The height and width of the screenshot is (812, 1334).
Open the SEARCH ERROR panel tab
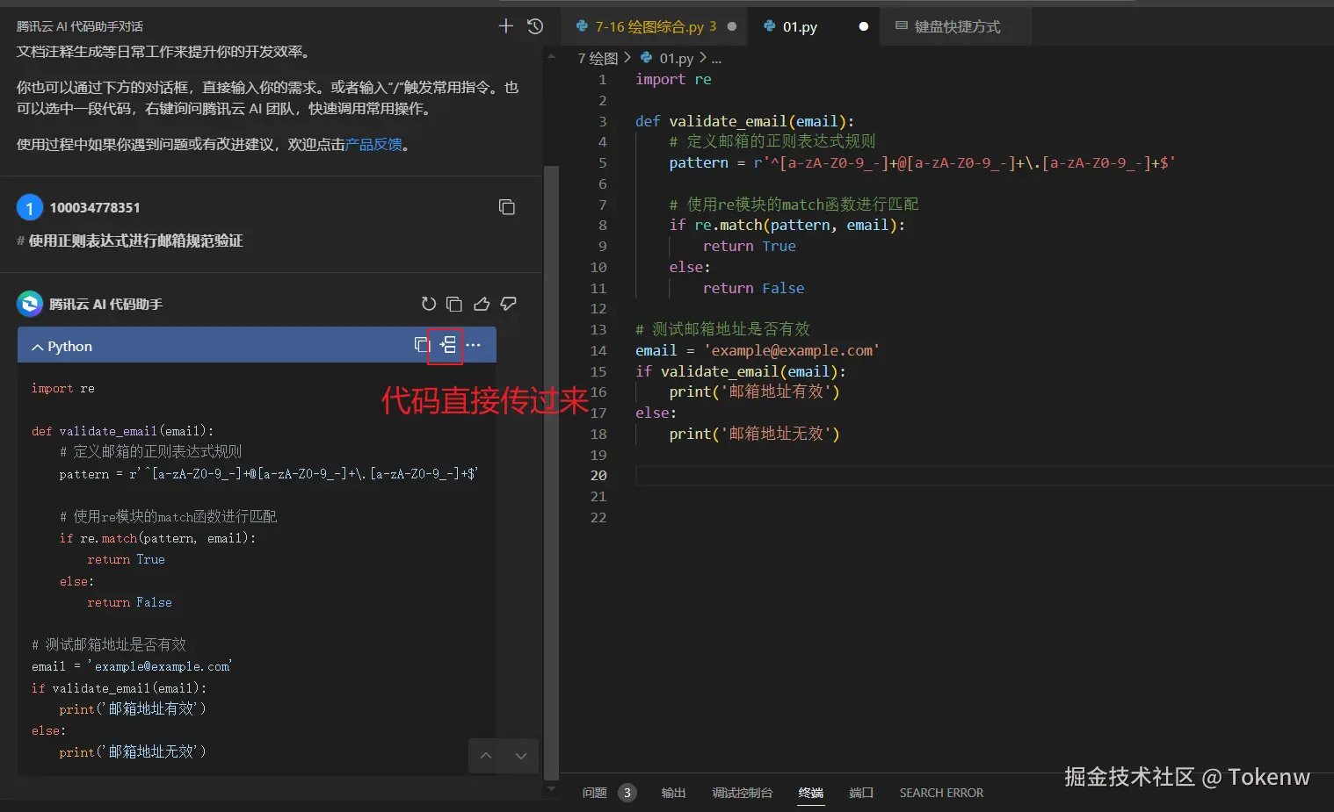[941, 793]
